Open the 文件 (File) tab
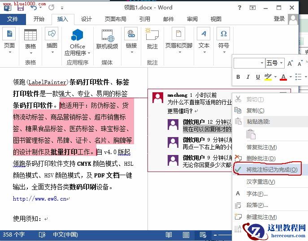The image size is (308, 241). tap(13, 19)
